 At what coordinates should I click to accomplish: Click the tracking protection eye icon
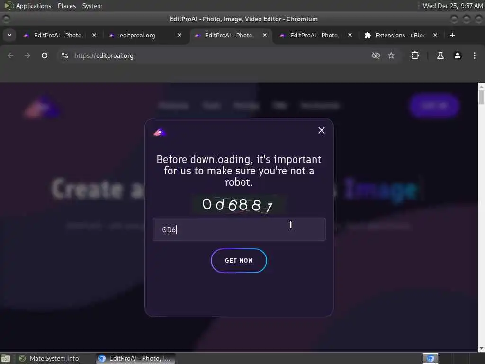coord(376,55)
